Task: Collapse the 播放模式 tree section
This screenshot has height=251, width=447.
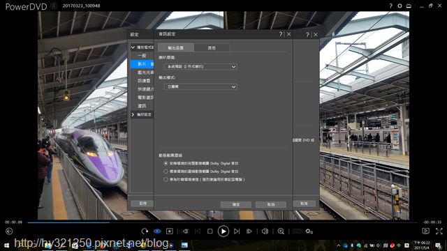Action: (133, 47)
